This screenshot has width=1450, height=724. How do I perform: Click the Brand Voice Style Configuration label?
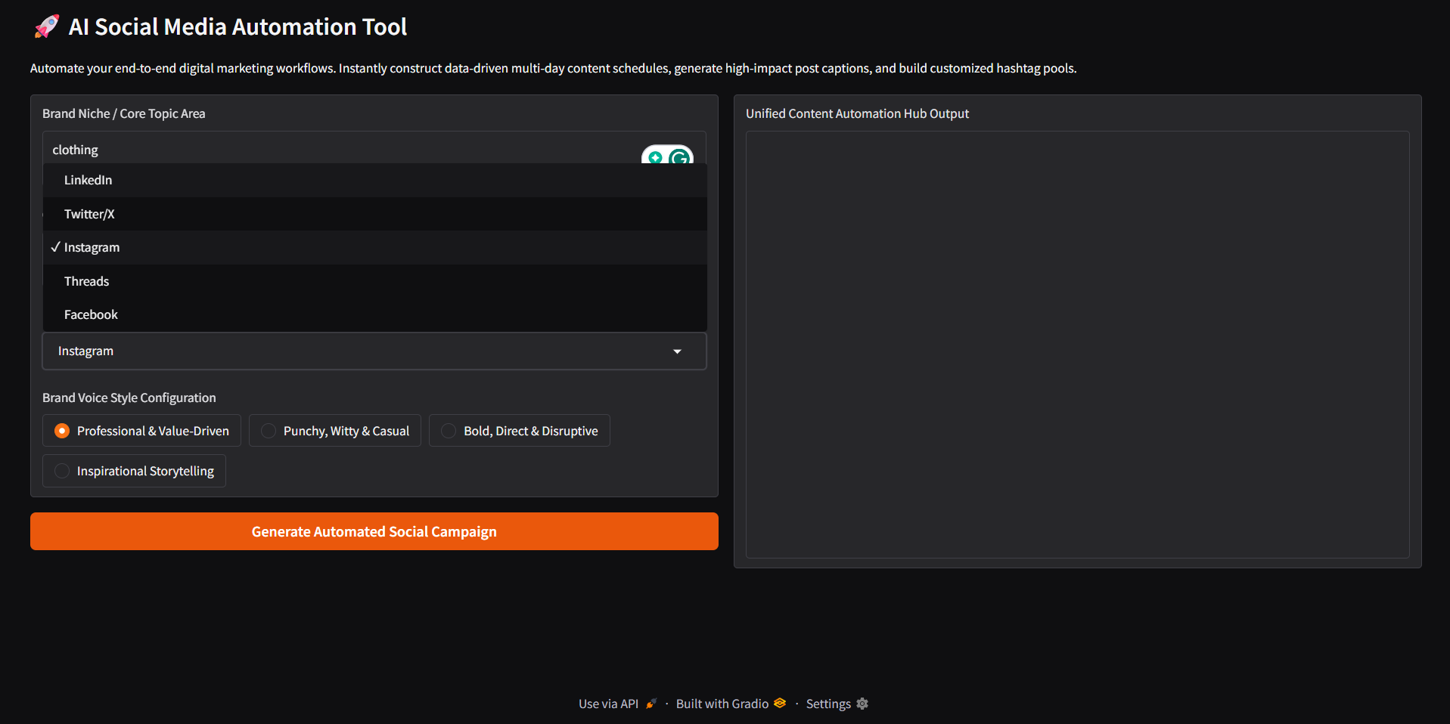(129, 398)
